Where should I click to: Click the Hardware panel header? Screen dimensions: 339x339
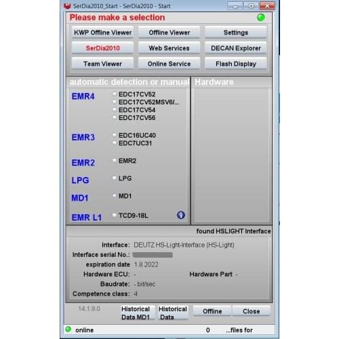(x=214, y=82)
